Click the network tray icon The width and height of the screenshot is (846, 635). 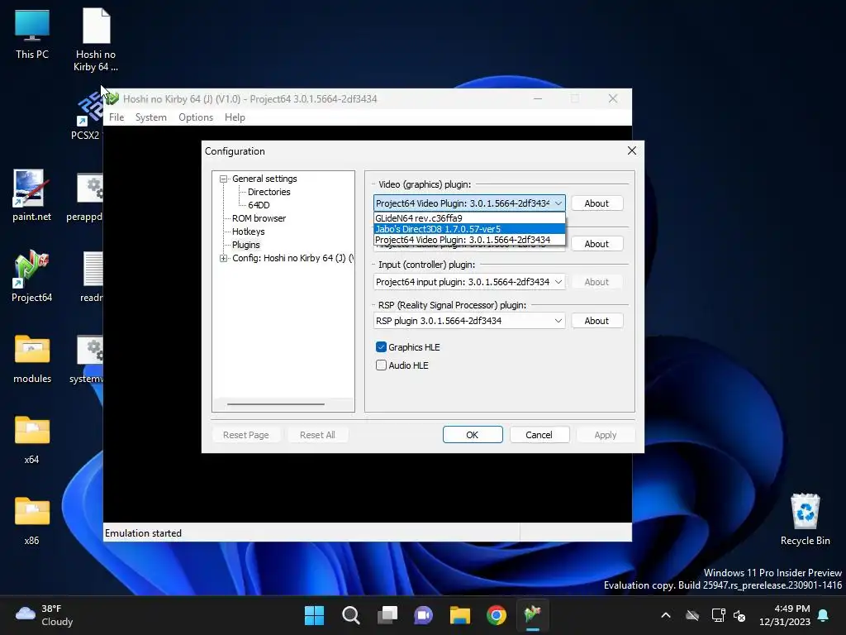coord(718,615)
